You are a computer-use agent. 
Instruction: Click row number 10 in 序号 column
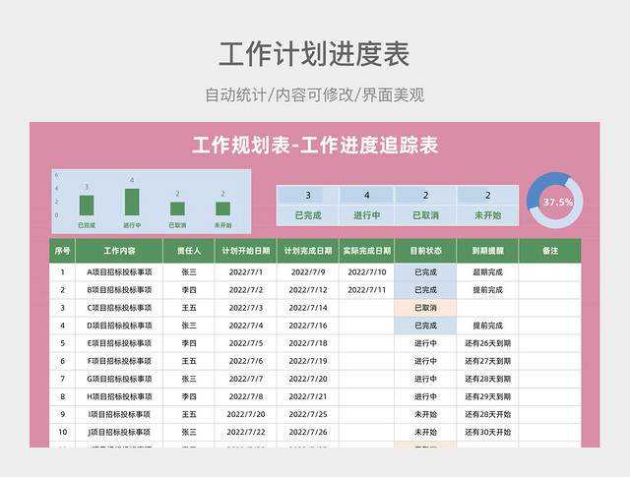coord(62,432)
